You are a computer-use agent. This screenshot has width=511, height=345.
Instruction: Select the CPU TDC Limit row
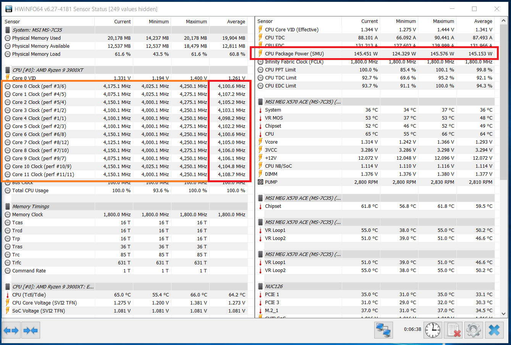(x=375, y=78)
